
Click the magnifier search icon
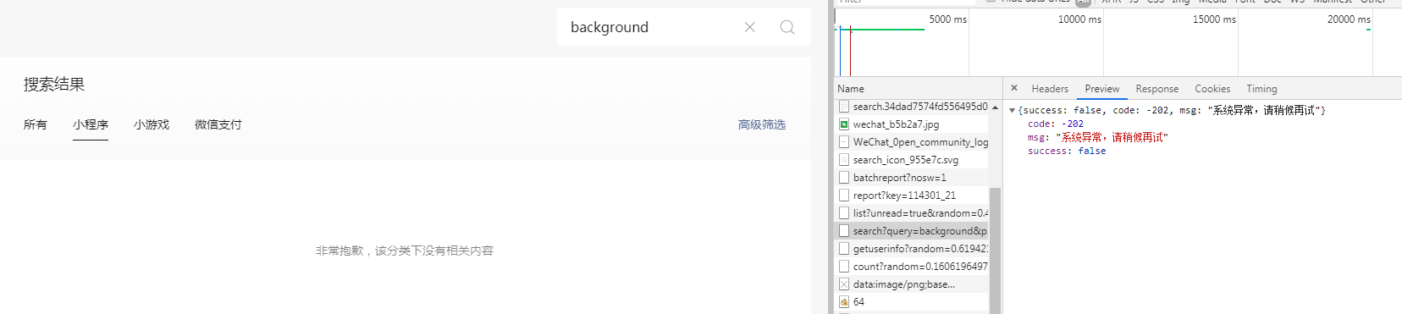pos(787,27)
